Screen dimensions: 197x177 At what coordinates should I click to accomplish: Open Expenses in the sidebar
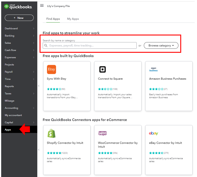click(10, 57)
